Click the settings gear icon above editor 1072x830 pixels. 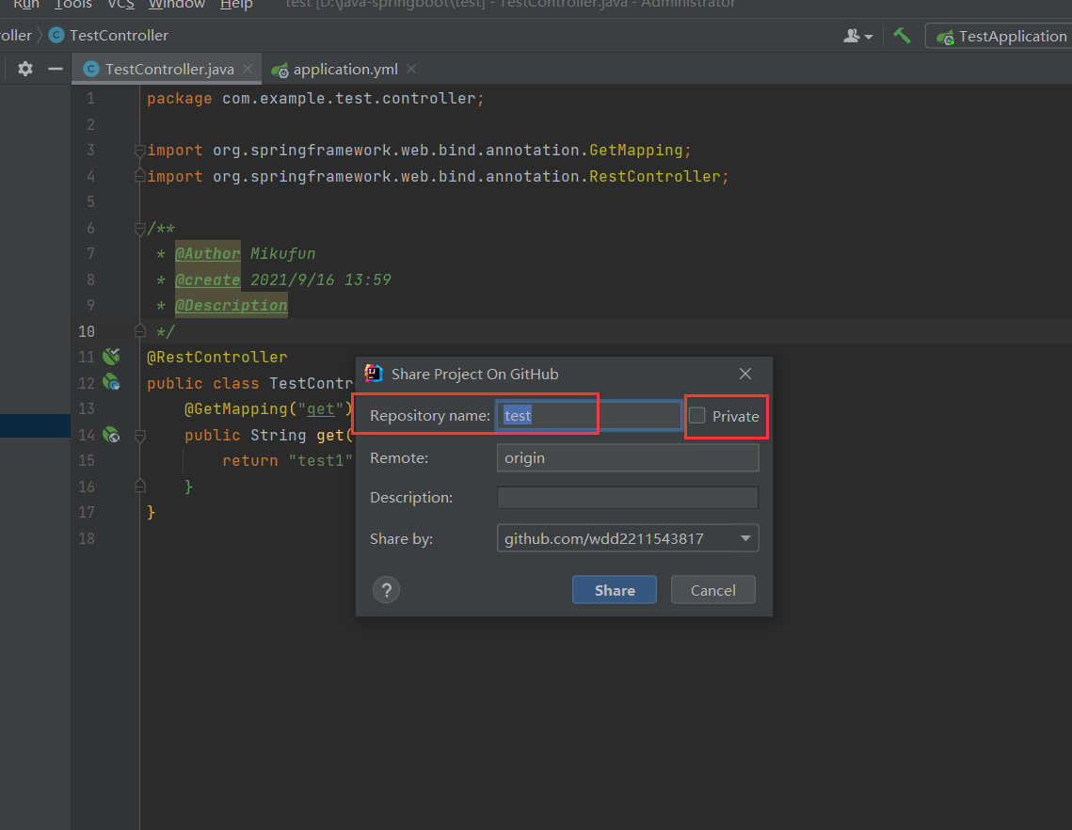pos(25,69)
